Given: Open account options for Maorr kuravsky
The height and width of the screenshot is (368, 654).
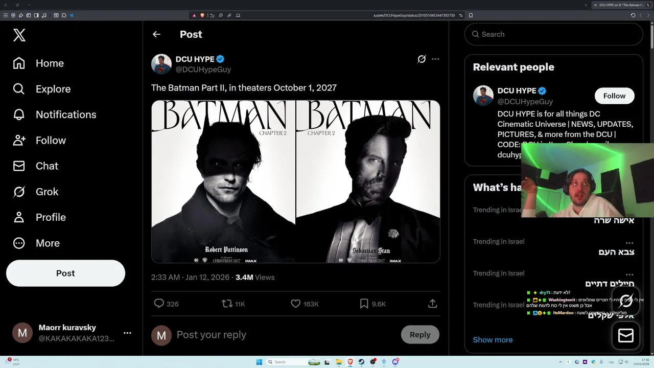Looking at the screenshot, I should pos(127,333).
